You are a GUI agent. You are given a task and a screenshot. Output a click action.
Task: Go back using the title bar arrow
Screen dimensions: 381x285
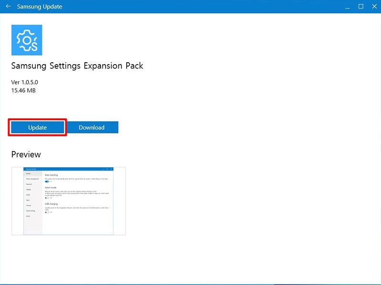click(x=8, y=6)
